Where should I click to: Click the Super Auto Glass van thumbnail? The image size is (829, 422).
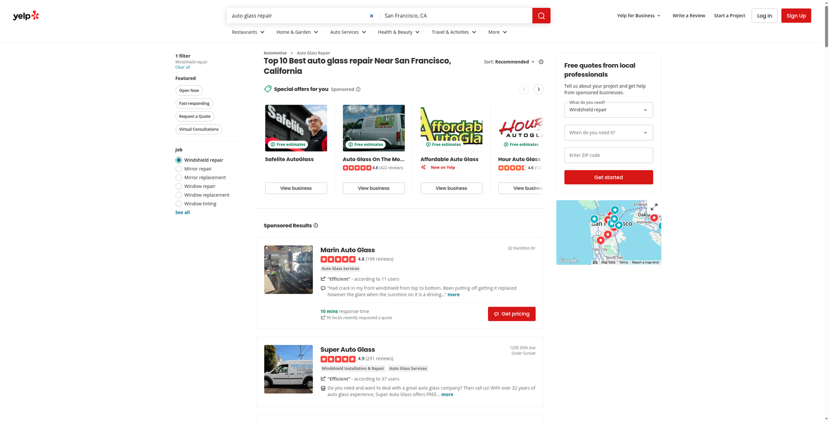click(x=289, y=369)
